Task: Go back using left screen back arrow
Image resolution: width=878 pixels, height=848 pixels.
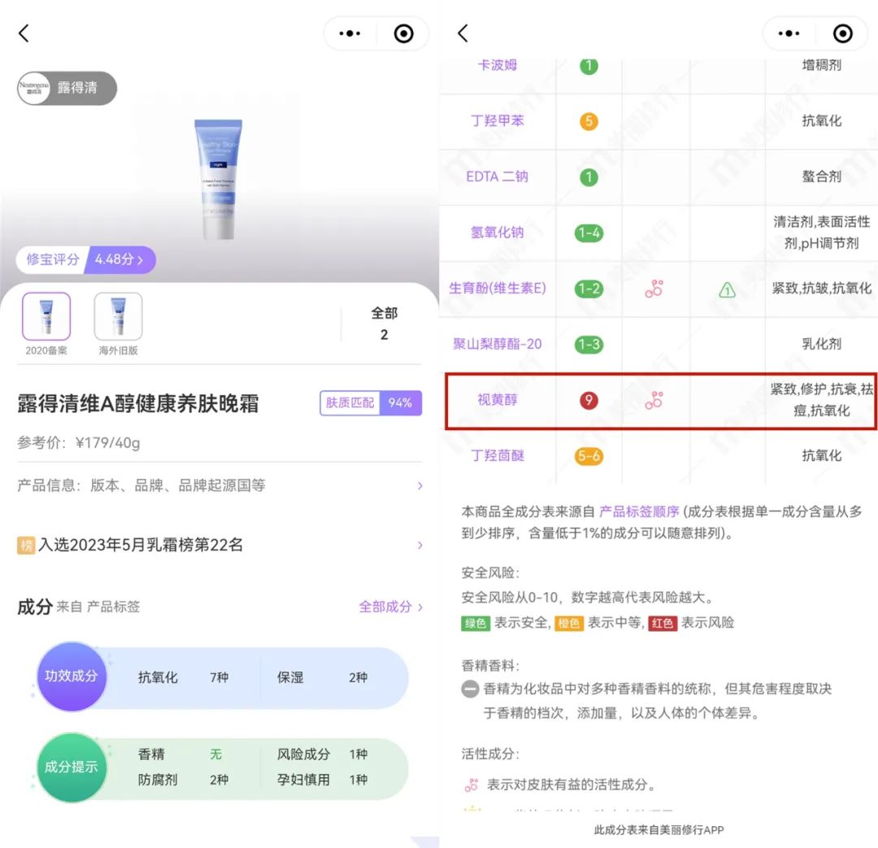Action: 24,33
